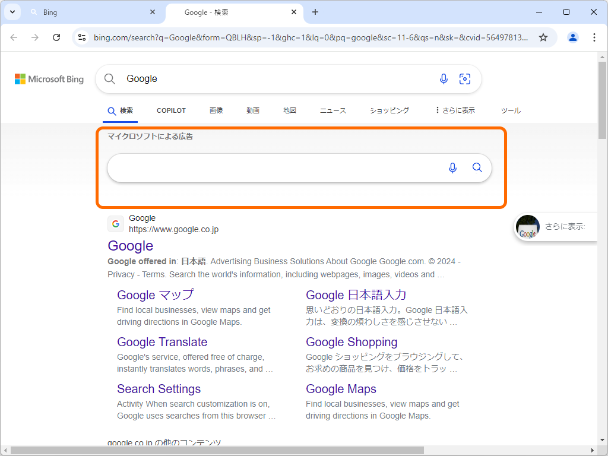Open visual search with the camera icon
608x456 pixels.
(465, 78)
